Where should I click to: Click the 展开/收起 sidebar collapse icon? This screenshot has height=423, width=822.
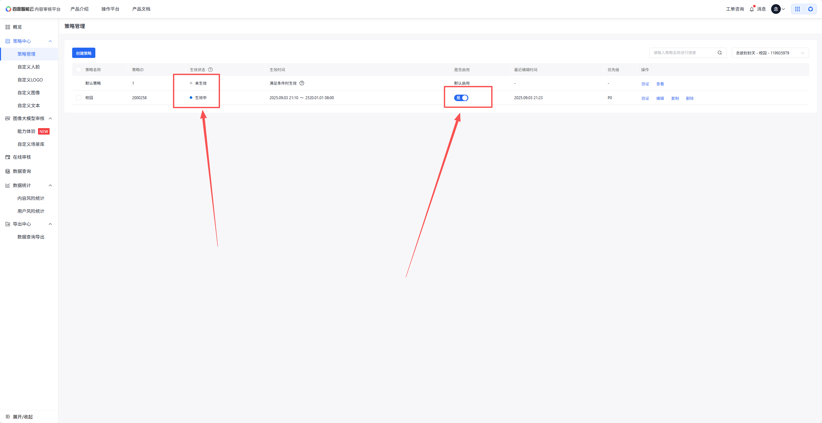[8, 417]
